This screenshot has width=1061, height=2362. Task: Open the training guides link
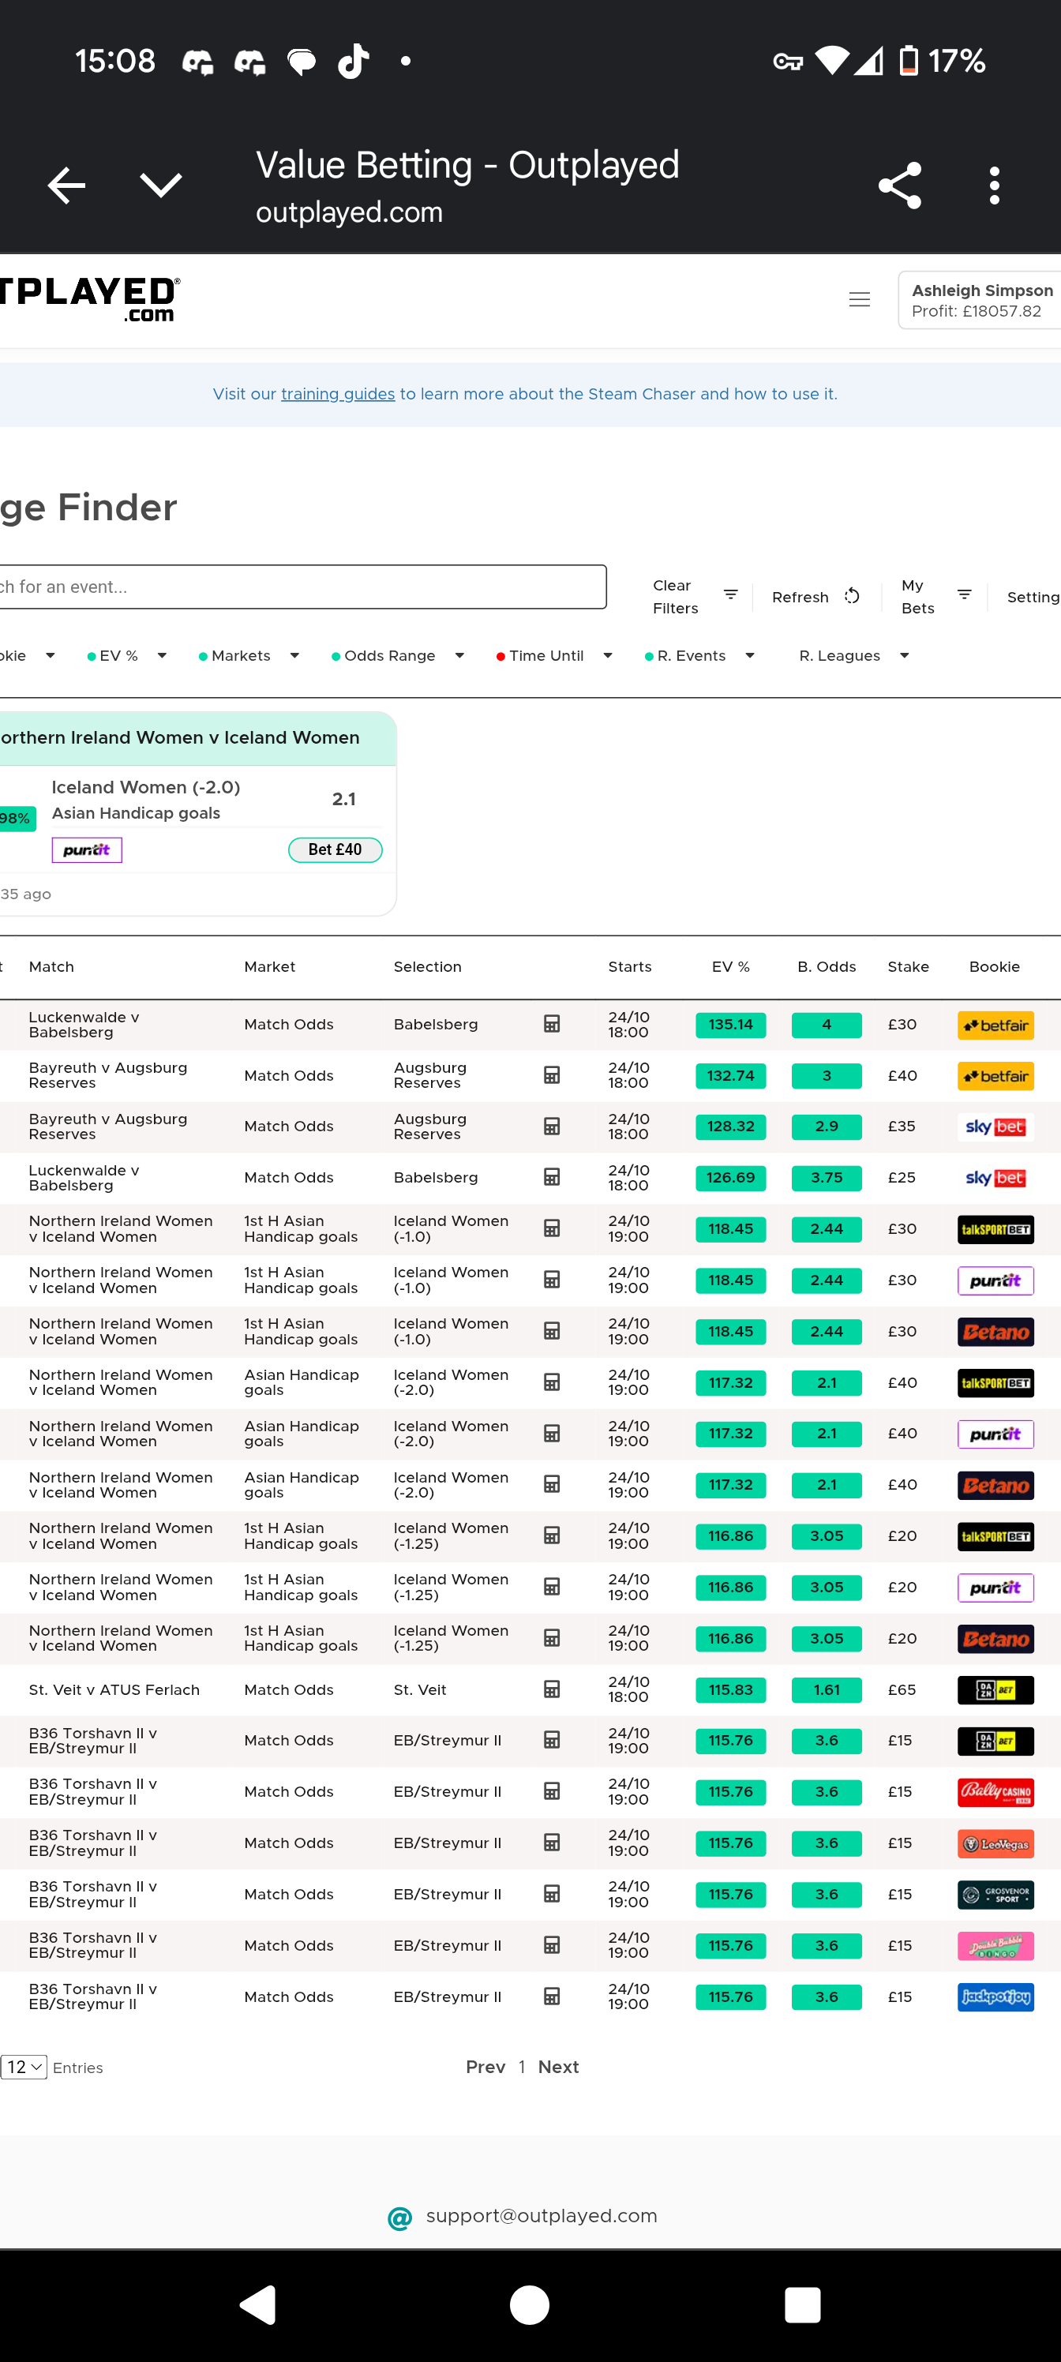pos(337,394)
